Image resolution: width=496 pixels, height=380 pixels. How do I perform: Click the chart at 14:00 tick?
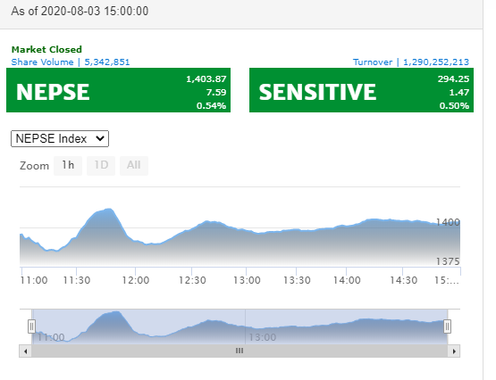point(347,280)
